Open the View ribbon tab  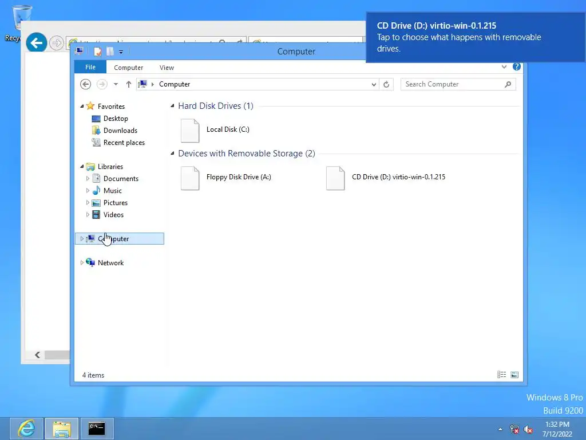pyautogui.click(x=167, y=68)
